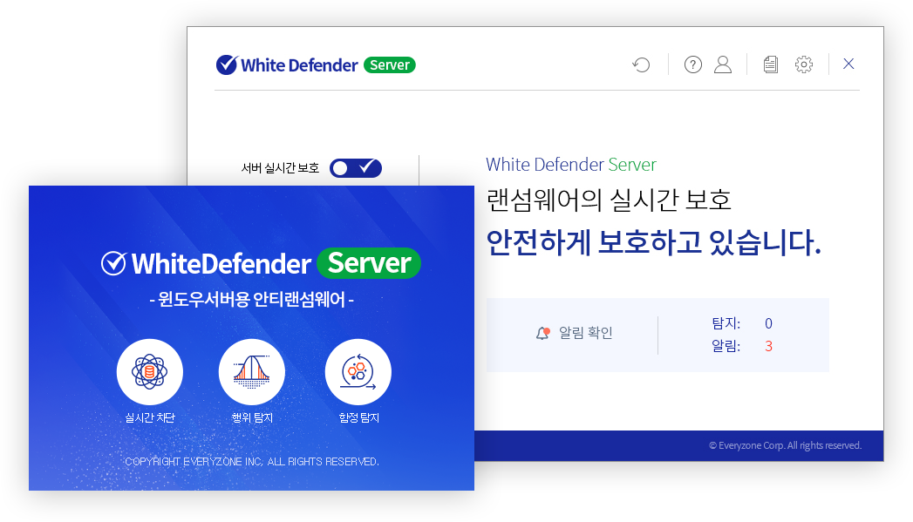Viewport: 913px width, 522px height.
Task: Click the '실시간 차단' label on splash
Action: point(150,417)
